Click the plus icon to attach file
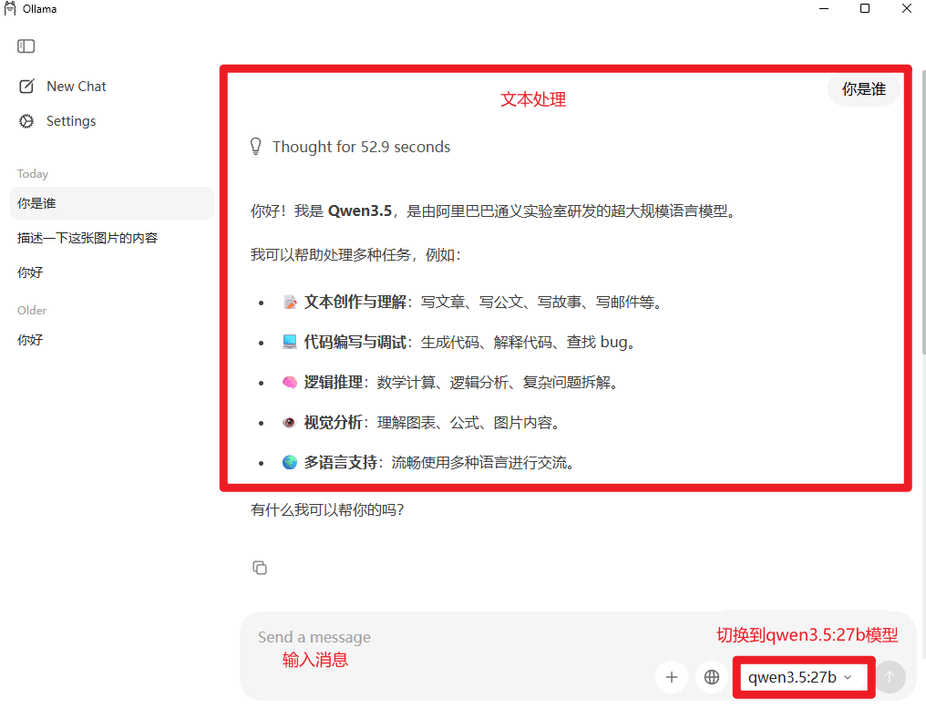The height and width of the screenshot is (709, 926). 672,677
